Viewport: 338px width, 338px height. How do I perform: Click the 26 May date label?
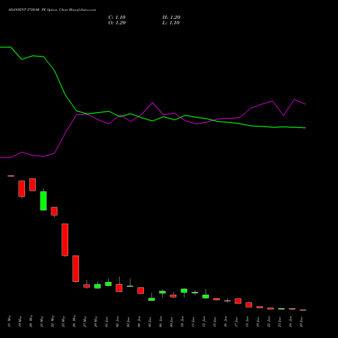tap(74, 321)
